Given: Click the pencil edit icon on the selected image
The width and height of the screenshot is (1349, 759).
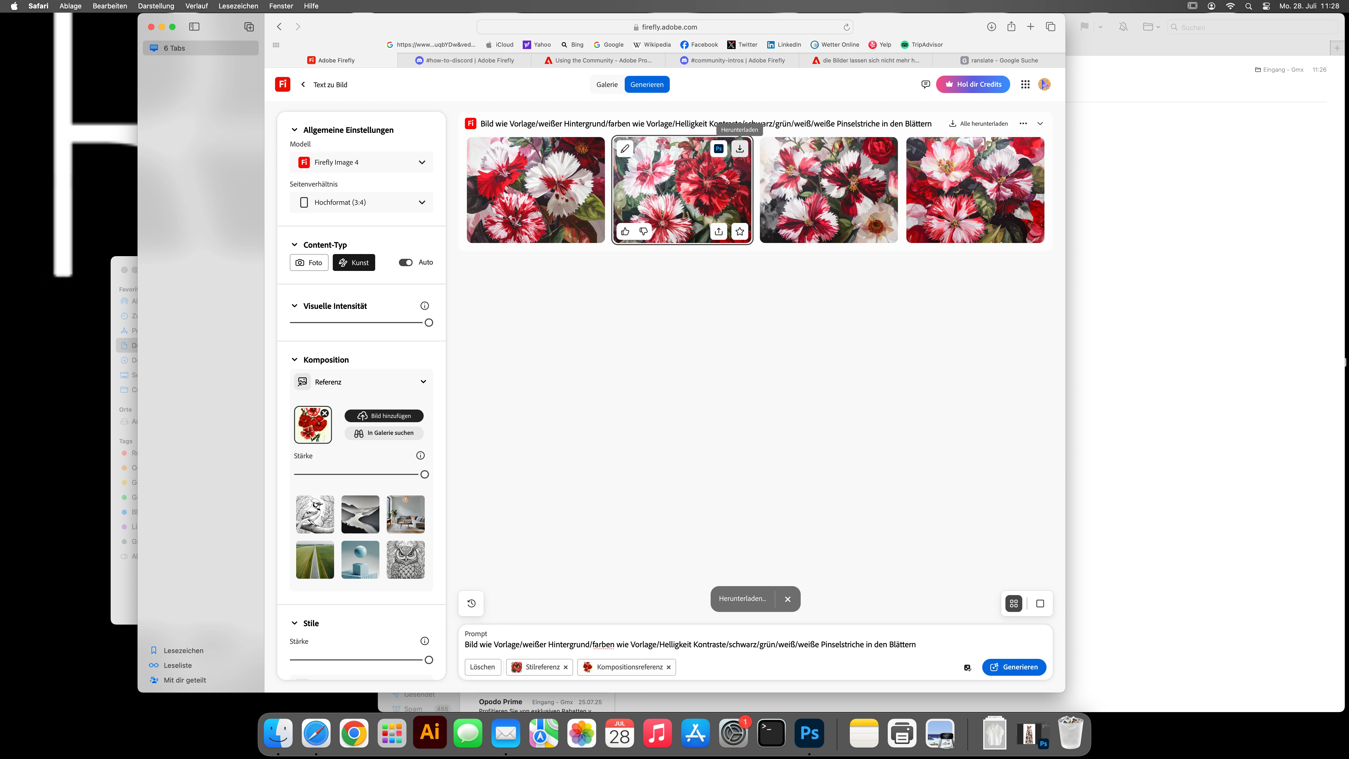Looking at the screenshot, I should (x=625, y=149).
